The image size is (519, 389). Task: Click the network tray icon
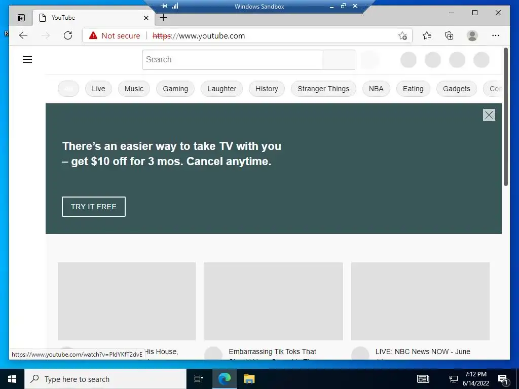[x=453, y=379]
